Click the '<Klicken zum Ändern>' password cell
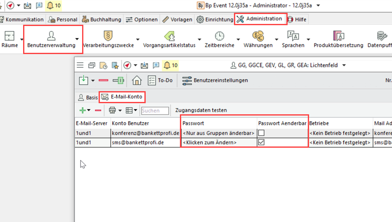 [x=218, y=142]
